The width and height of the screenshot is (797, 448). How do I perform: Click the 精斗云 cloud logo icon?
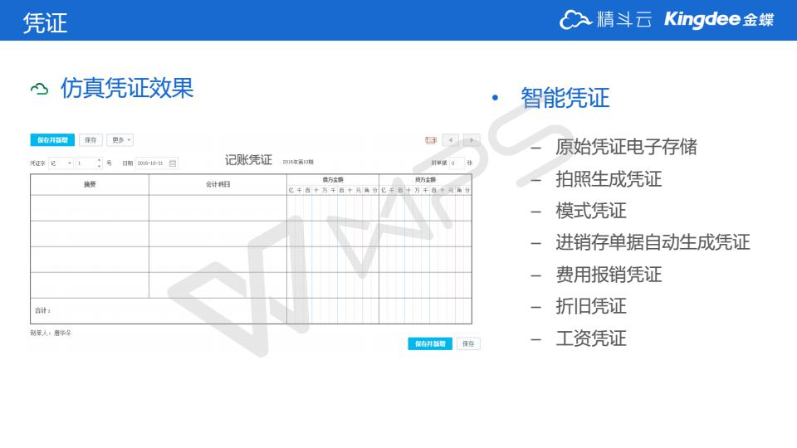[575, 20]
